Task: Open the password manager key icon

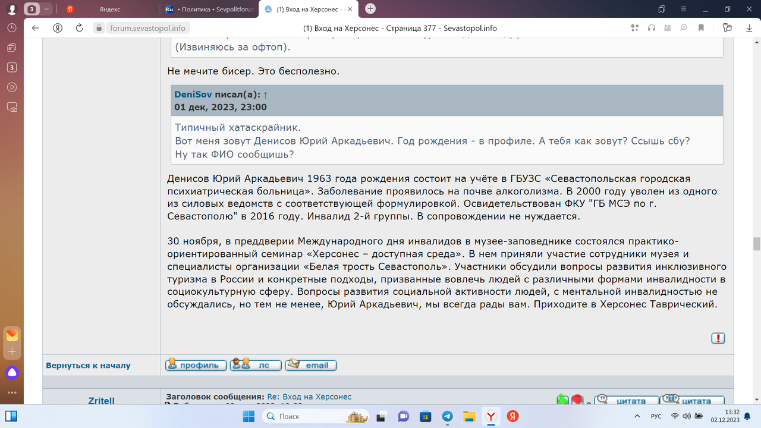Action: point(728,28)
